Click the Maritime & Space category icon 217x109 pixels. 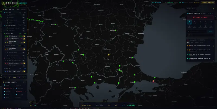(4, 26)
